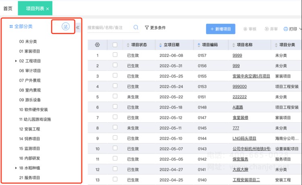This screenshot has width=302, height=185.
Task: Switch to the 首页 tab
Action: (x=8, y=8)
